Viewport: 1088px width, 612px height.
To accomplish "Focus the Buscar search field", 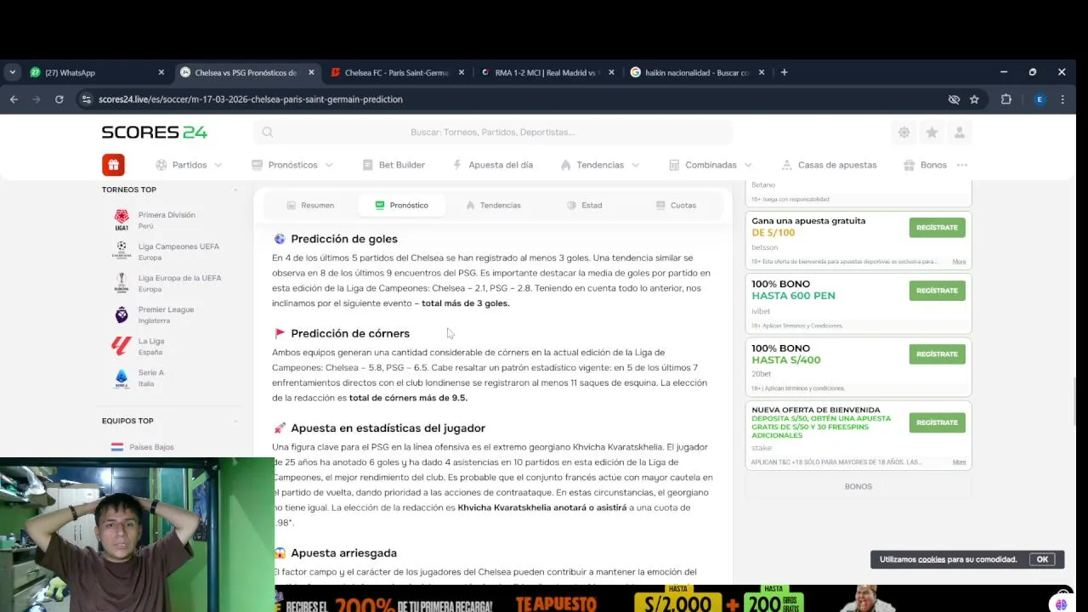I will [x=493, y=132].
